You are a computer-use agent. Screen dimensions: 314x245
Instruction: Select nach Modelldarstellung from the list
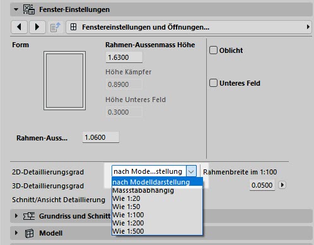[x=157, y=182]
